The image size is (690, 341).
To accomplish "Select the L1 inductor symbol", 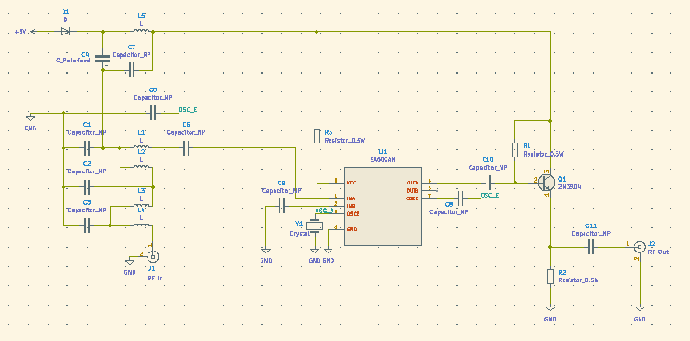I will tap(142, 147).
